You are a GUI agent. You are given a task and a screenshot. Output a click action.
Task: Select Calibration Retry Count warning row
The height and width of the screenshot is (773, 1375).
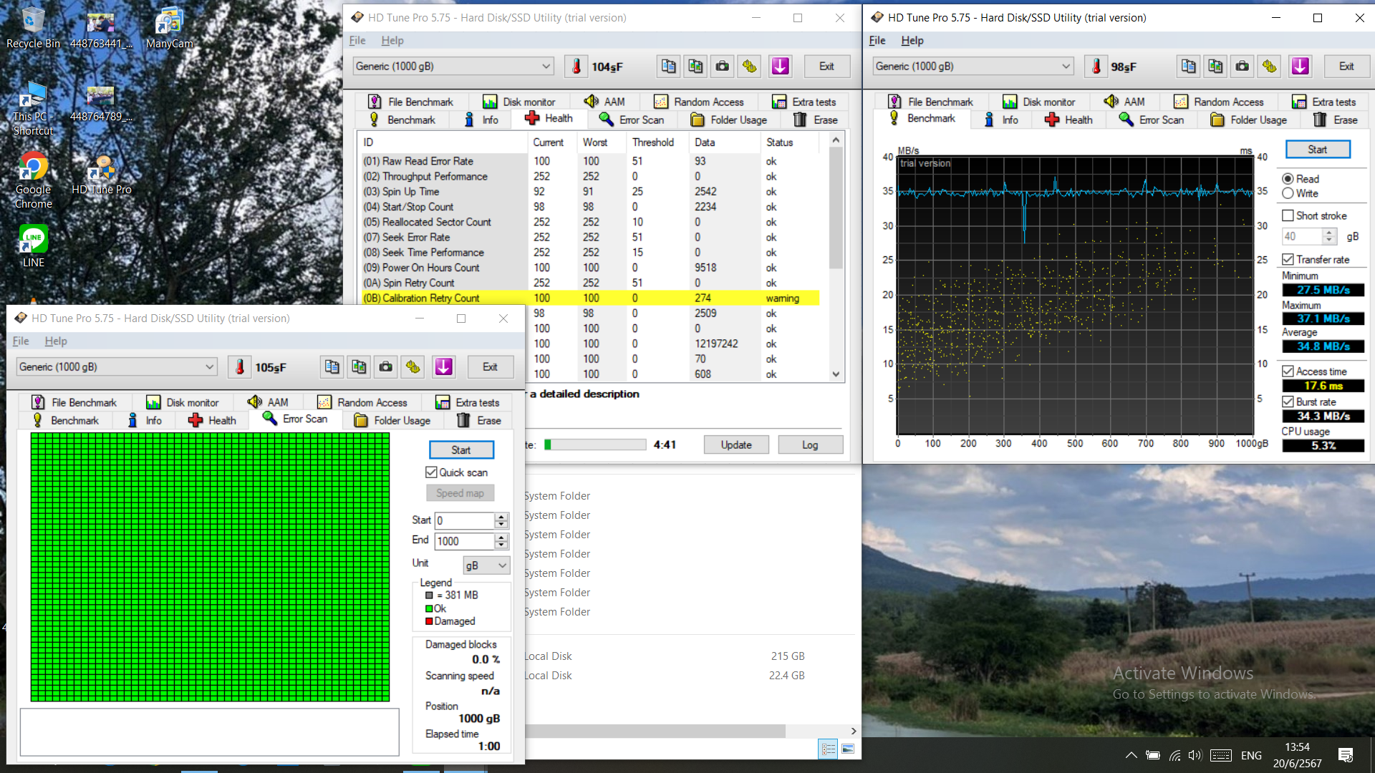(x=590, y=298)
